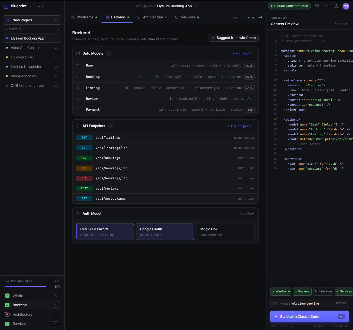Click the Add endpoint link

point(240,126)
